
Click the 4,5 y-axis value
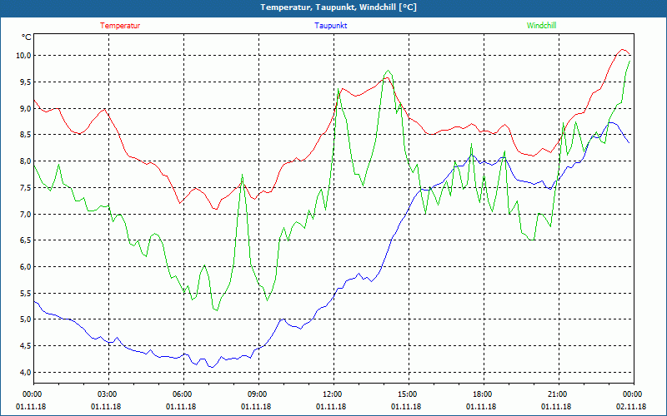coord(26,346)
